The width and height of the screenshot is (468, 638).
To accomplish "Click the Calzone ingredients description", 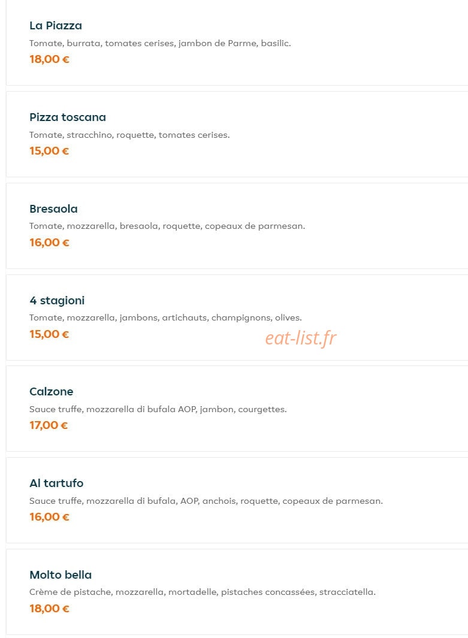I will (x=158, y=409).
